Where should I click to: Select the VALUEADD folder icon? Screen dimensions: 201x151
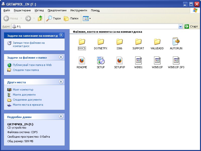pyautogui.click(x=157, y=42)
